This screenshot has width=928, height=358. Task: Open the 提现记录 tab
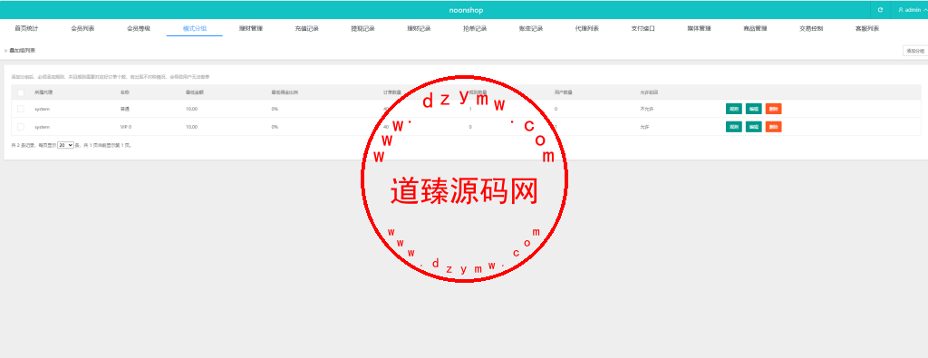[x=362, y=28]
